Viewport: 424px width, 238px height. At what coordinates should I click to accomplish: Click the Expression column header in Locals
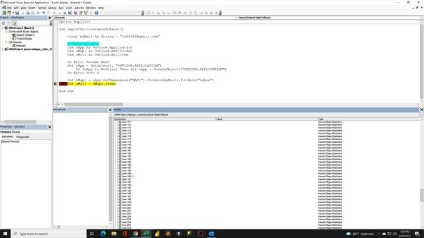165,119
